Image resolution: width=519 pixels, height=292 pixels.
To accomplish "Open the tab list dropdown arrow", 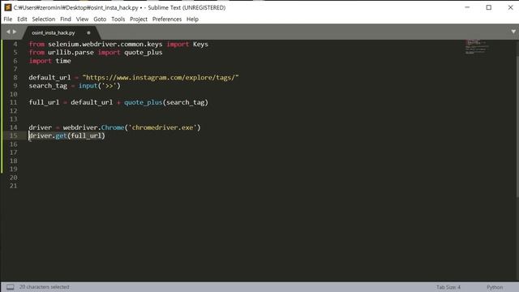I will pyautogui.click(x=513, y=32).
